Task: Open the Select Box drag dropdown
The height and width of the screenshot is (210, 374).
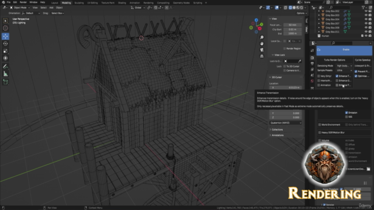Action: click(58, 13)
